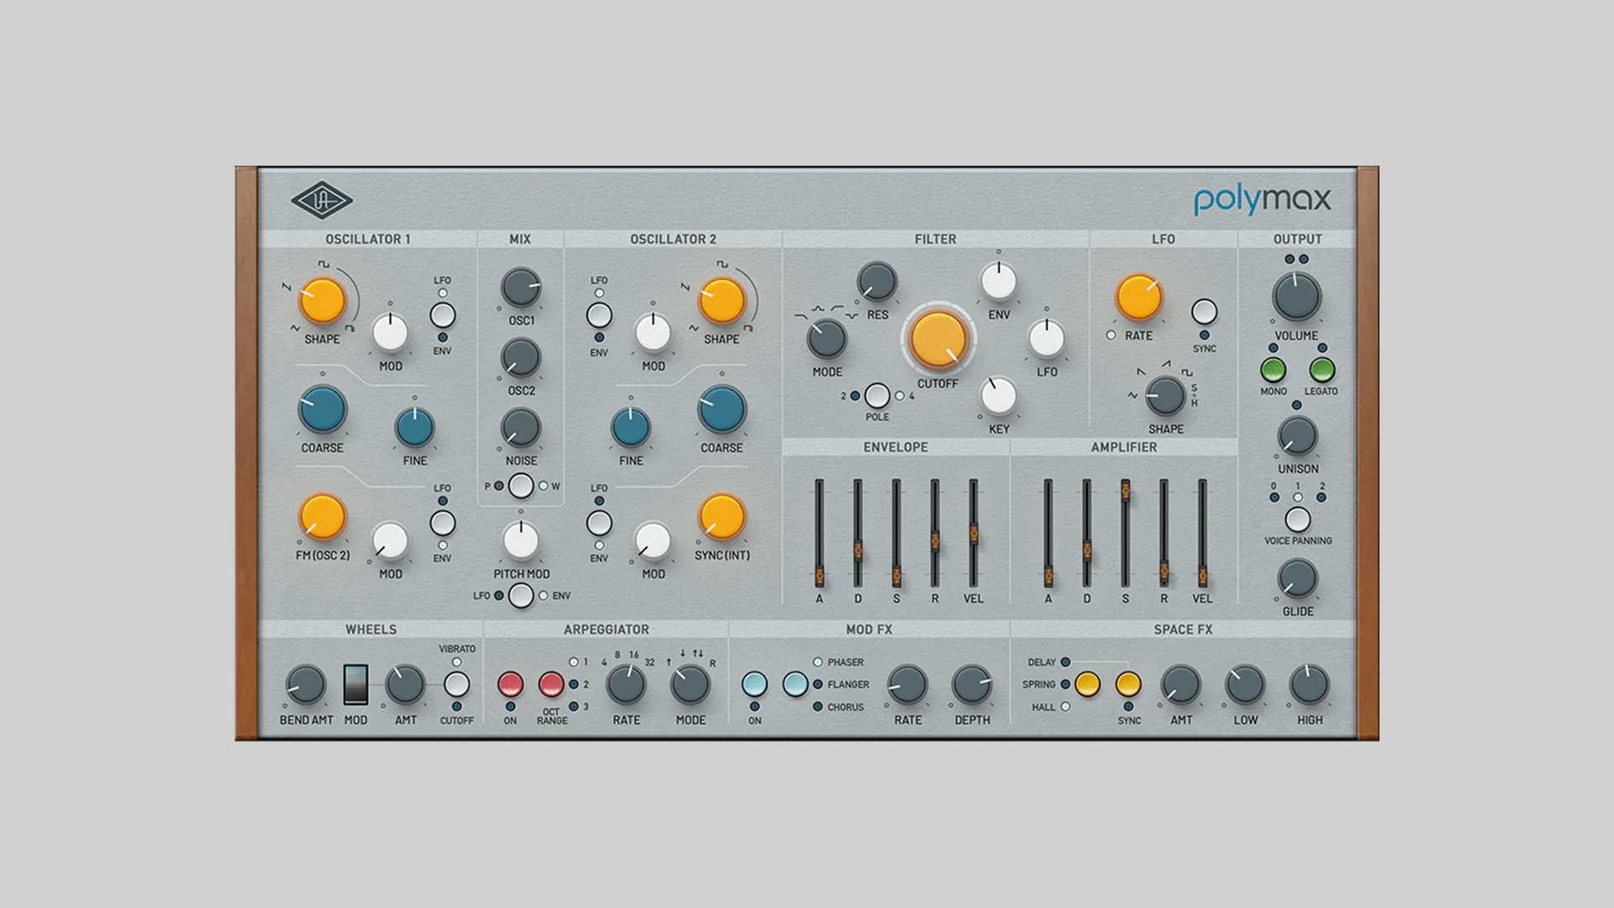Click the Envelope VEL slider

[x=973, y=533]
